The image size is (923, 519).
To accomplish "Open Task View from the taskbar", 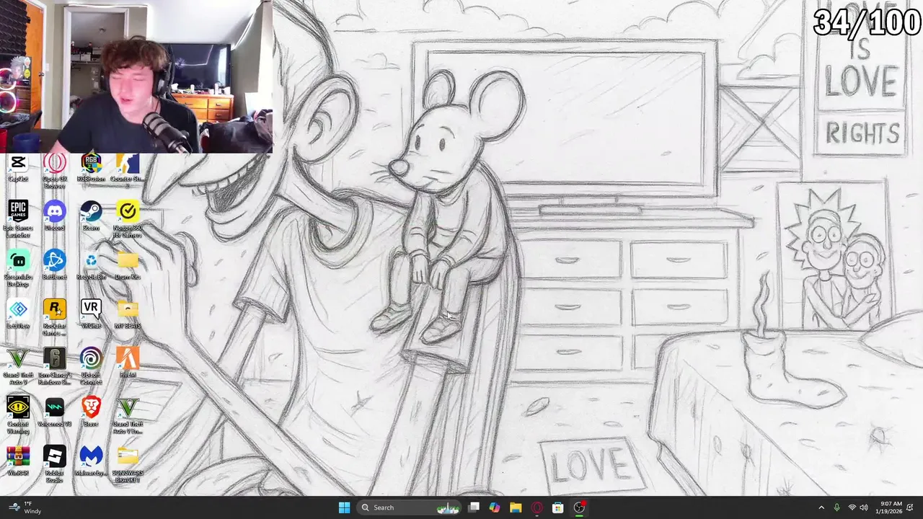I will pos(474,507).
